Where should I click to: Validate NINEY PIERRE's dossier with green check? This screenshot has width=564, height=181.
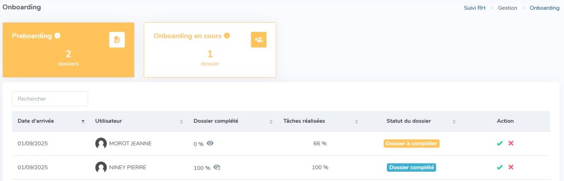(500, 167)
